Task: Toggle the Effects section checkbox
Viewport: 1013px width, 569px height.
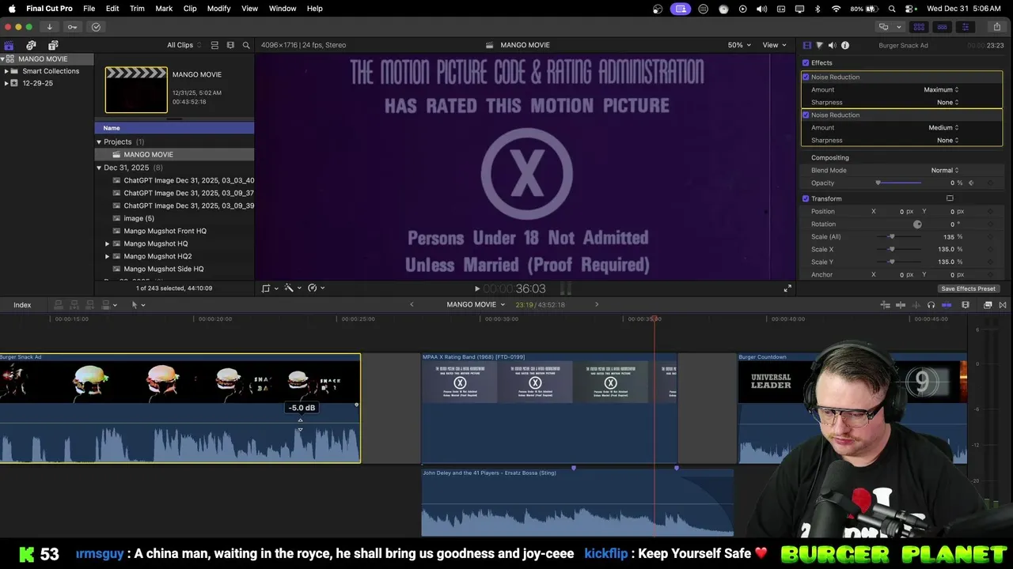Action: (806, 62)
